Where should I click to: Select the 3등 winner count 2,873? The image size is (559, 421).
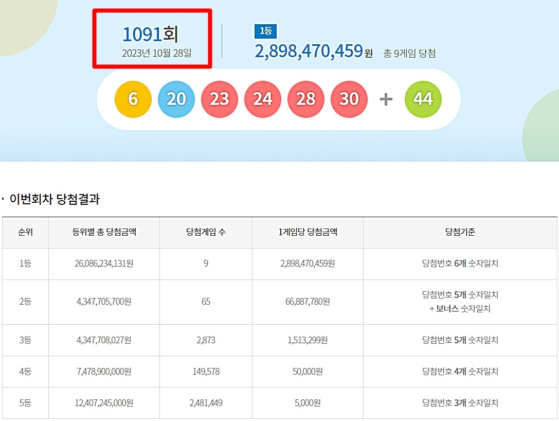click(x=206, y=340)
